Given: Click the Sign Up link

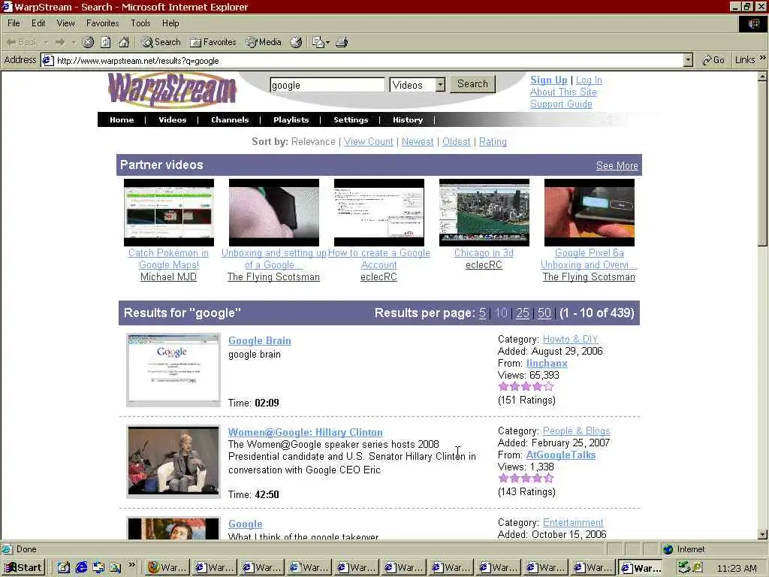Looking at the screenshot, I should (548, 80).
